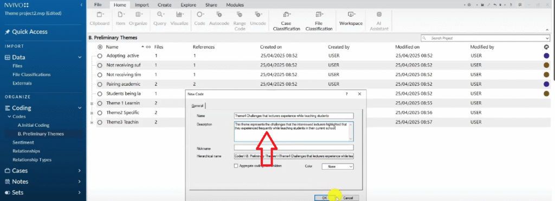Open Case Classification in ribbon
The width and height of the screenshot is (555, 201).
click(x=286, y=21)
